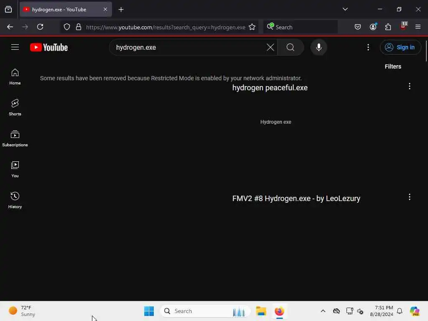
Task: Click the Windows taskbar search box
Action: [205, 311]
